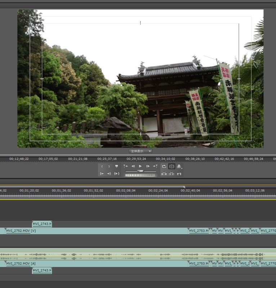Open the 全体表示 zoom level dropdown

click(141, 151)
